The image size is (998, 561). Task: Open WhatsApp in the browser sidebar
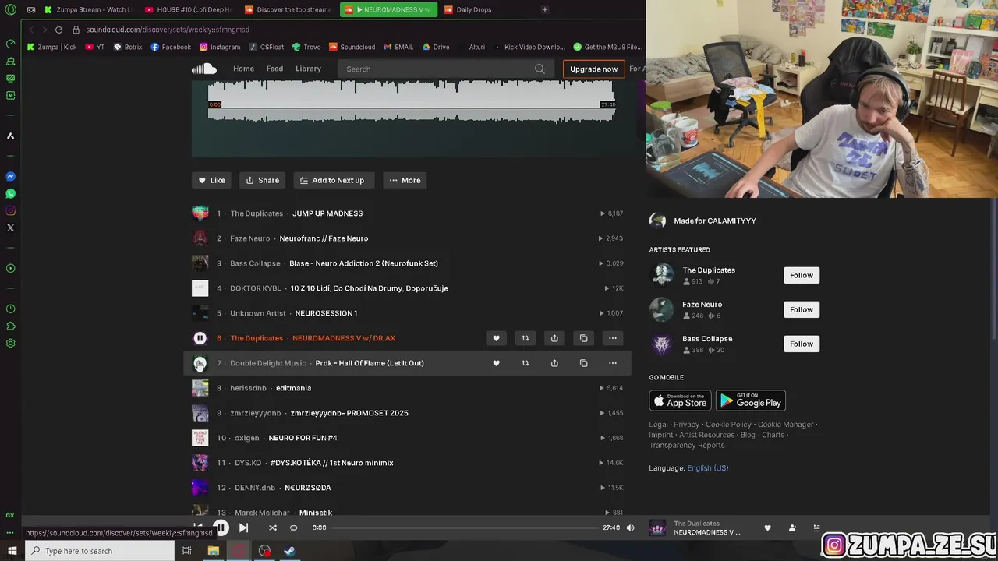(10, 193)
